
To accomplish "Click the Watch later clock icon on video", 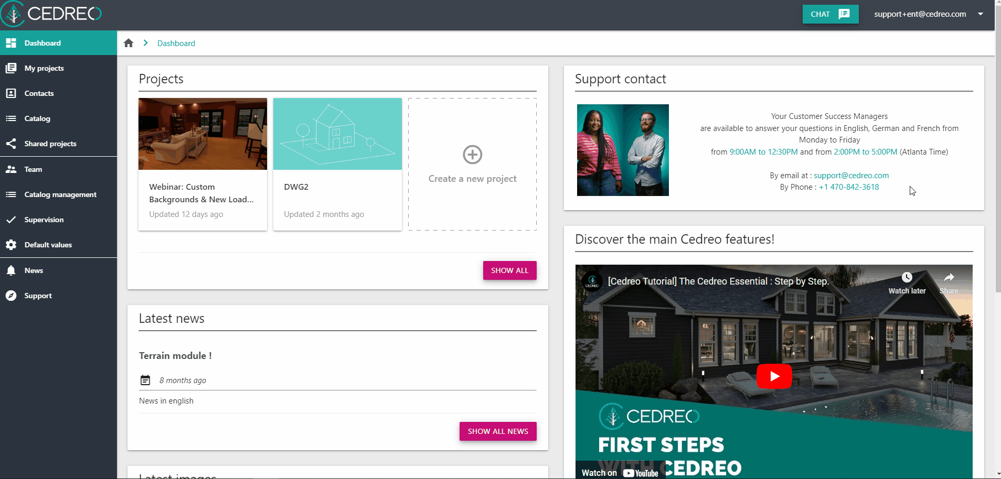I will coord(907,277).
